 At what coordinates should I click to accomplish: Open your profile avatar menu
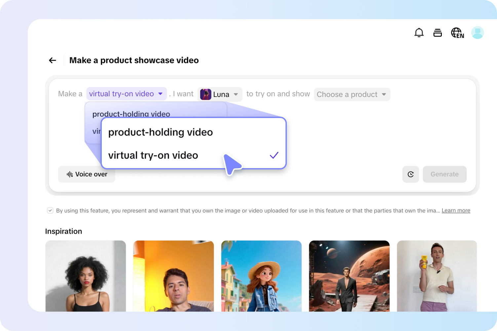point(477,32)
